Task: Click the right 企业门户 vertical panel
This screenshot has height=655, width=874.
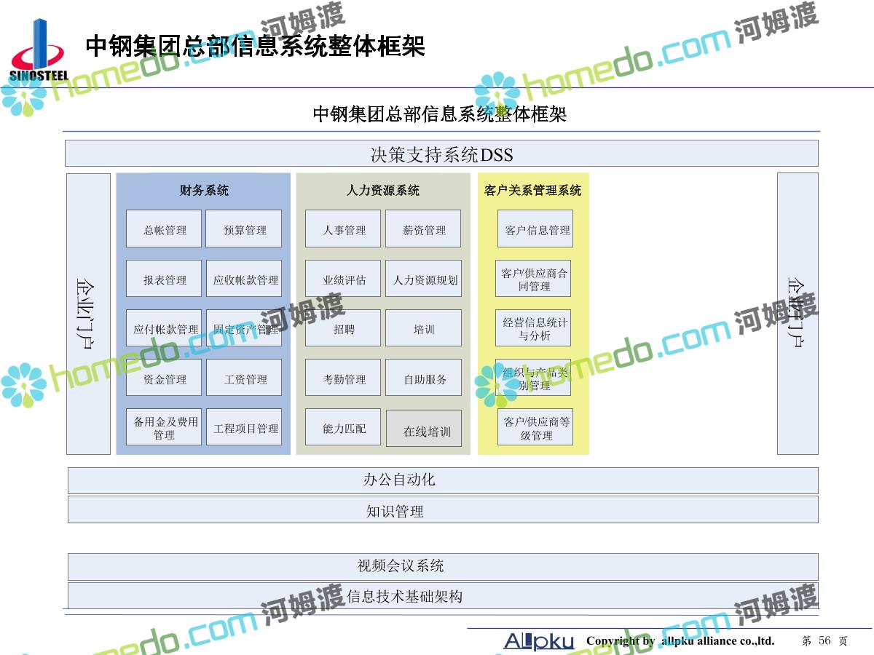Action: (x=798, y=313)
